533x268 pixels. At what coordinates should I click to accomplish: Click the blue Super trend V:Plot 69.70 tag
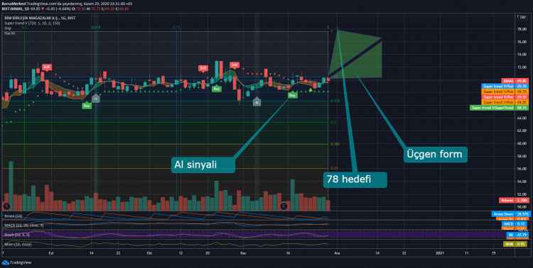tap(505, 86)
